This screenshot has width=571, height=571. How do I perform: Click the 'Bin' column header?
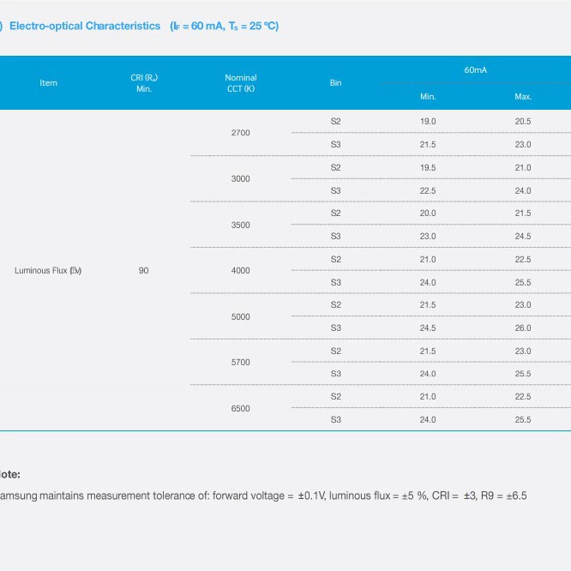[x=336, y=82]
